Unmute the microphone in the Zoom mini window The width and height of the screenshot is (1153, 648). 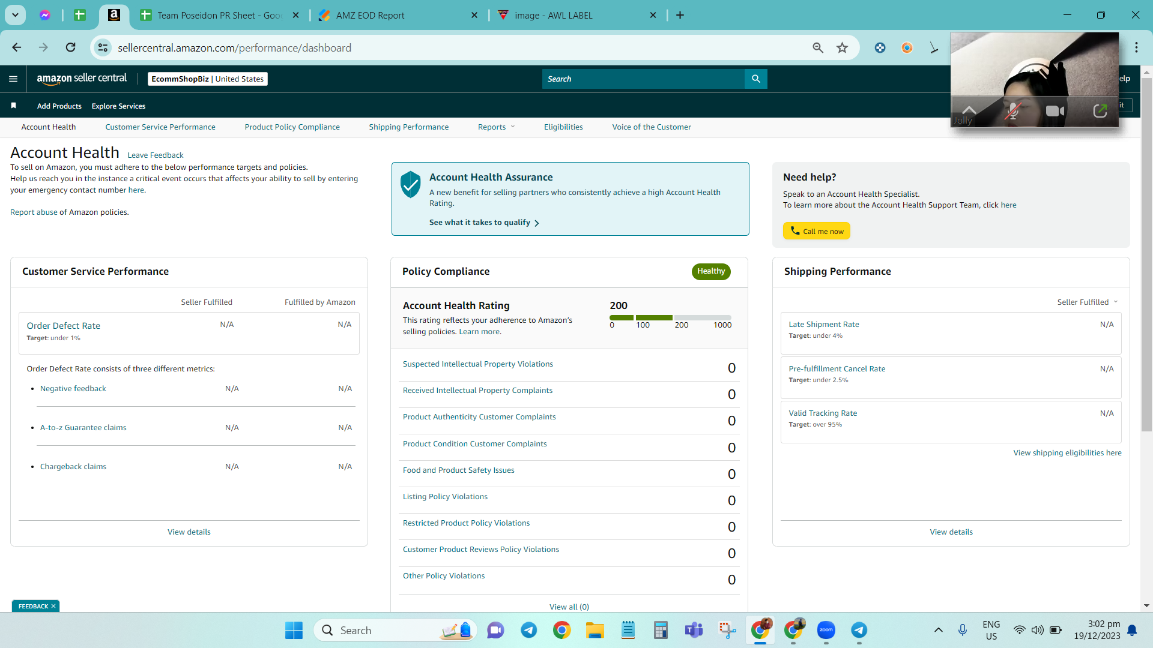(1012, 111)
